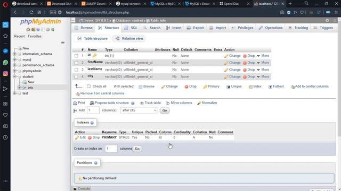Expand mysql database tree node
This screenshot has width=341, height=191.
tap(14, 59)
